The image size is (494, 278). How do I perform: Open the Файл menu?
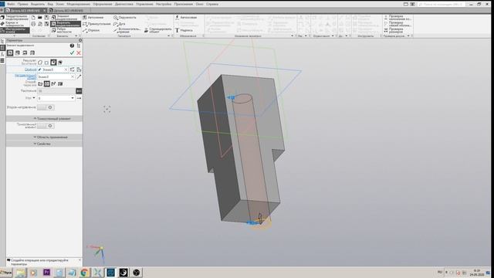click(11, 4)
